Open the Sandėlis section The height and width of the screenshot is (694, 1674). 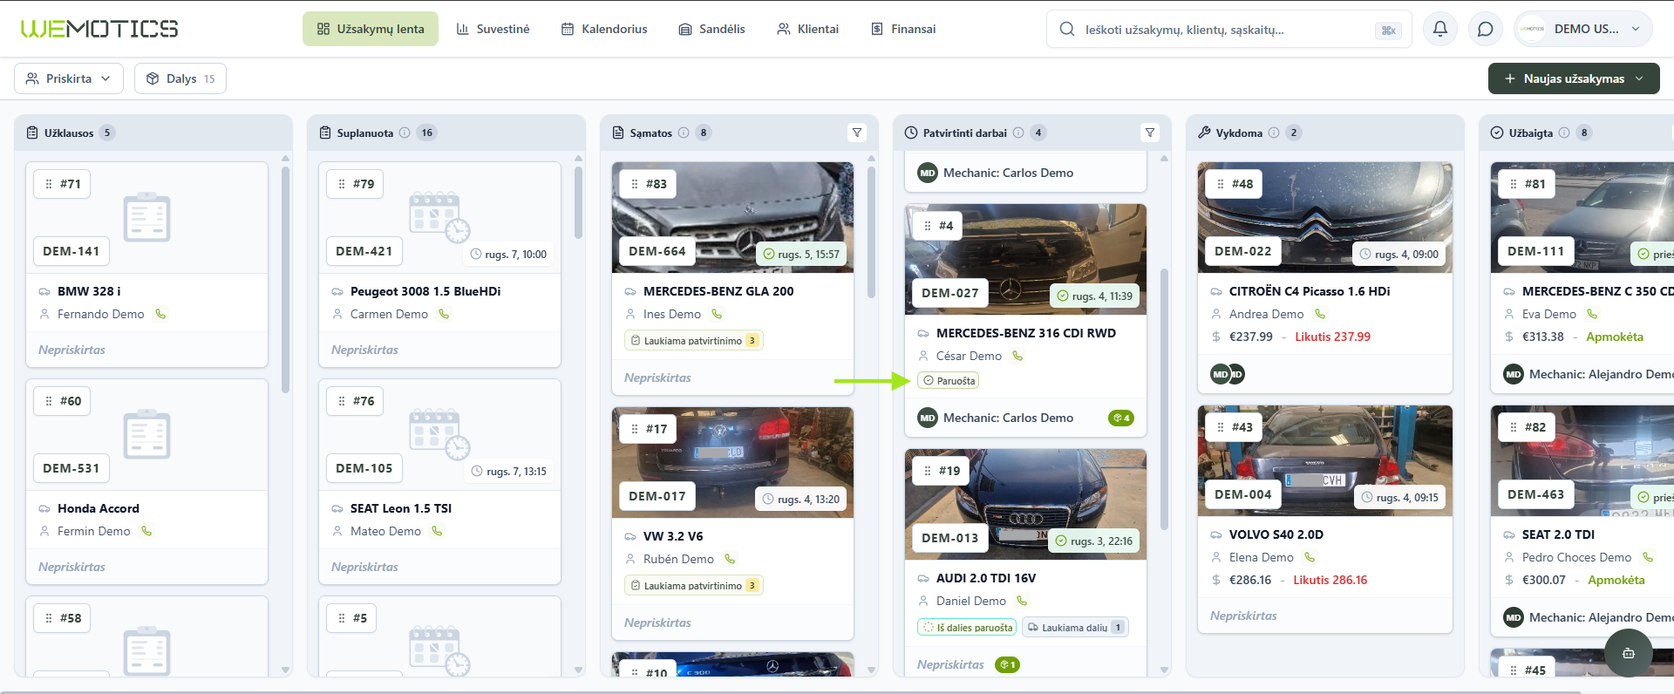[x=711, y=29]
